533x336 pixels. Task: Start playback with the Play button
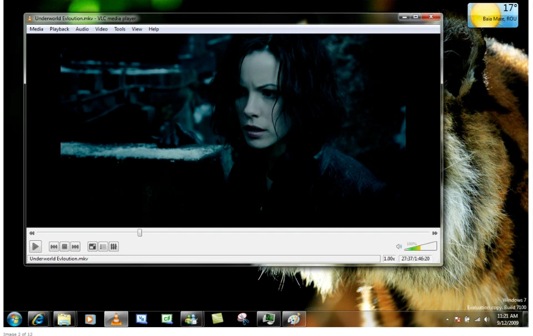point(35,246)
